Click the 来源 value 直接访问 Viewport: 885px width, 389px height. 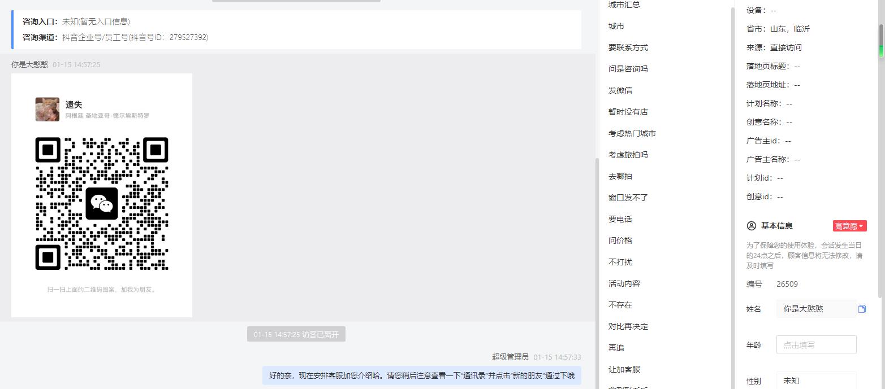[x=786, y=47]
